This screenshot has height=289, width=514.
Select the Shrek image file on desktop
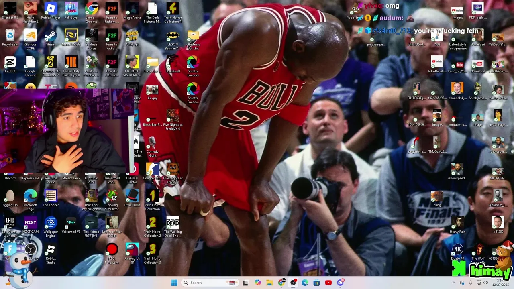(x=477, y=92)
